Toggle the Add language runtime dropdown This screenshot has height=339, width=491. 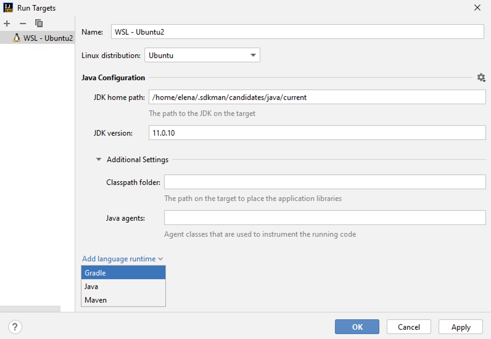click(122, 259)
